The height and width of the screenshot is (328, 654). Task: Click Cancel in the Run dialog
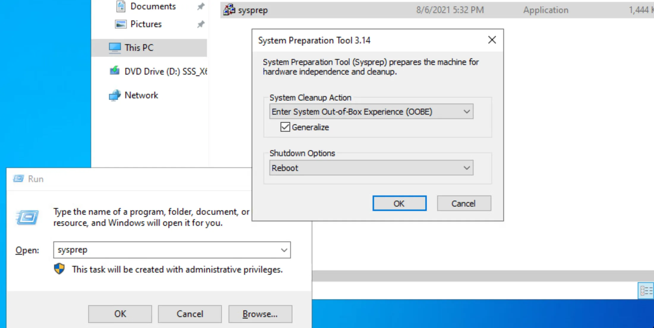pos(190,314)
